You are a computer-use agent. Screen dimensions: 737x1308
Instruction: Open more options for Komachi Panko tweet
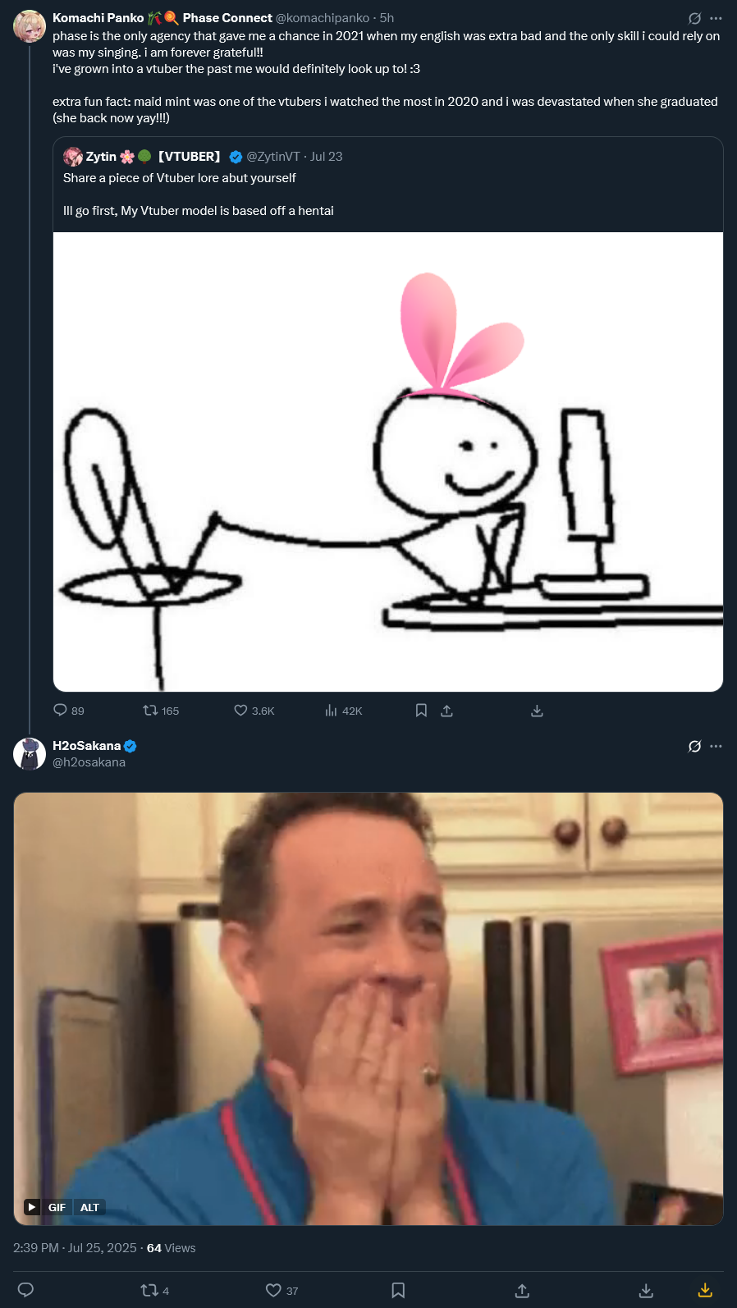716,18
